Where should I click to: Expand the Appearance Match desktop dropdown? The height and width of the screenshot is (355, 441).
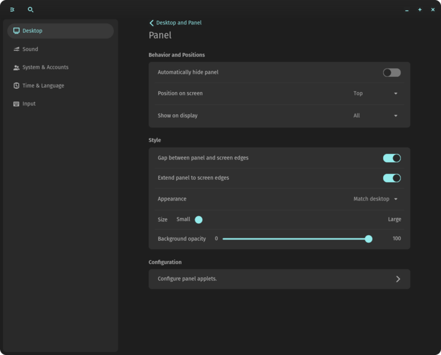[375, 199]
